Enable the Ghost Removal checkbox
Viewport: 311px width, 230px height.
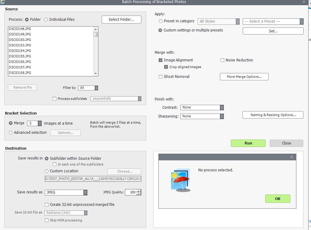point(161,77)
